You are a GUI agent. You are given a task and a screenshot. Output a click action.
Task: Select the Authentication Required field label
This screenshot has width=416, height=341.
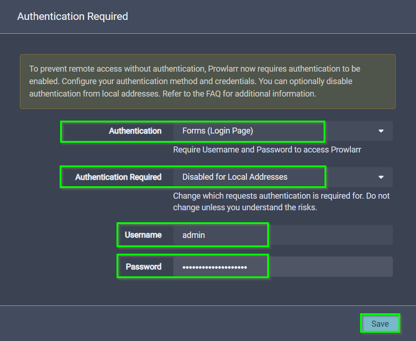coord(118,177)
